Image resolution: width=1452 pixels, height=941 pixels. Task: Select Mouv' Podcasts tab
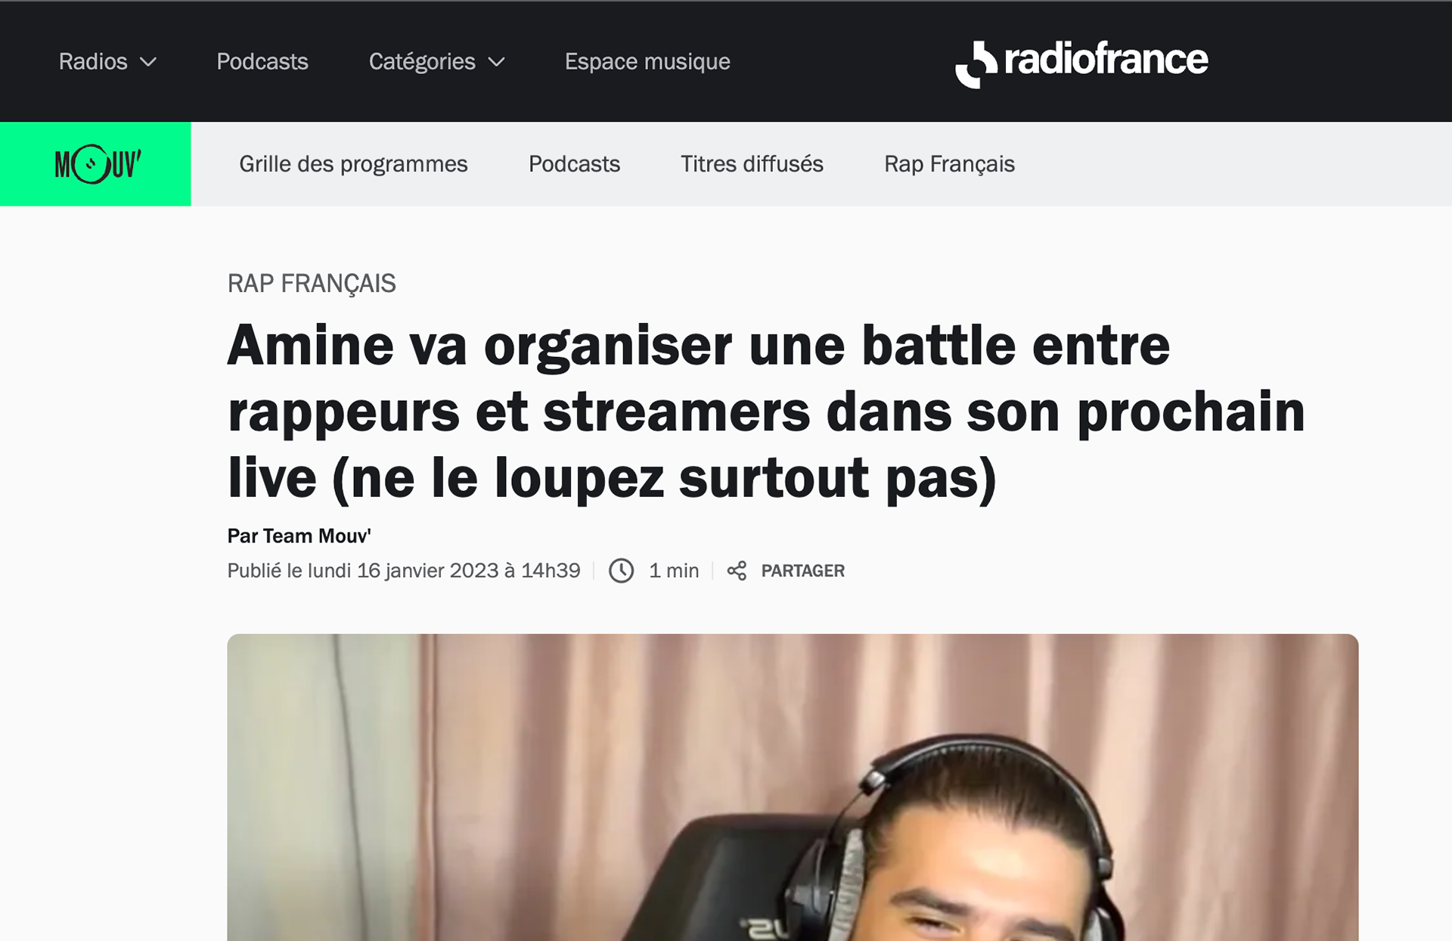[574, 164]
